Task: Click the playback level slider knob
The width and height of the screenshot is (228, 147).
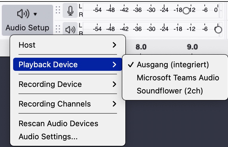Action: (x=218, y=30)
